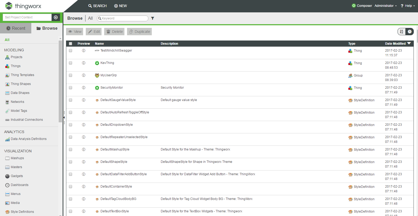Sort by time with the clock icon
Image resolution: width=418 pixels, height=216 pixels.
[x=410, y=32]
